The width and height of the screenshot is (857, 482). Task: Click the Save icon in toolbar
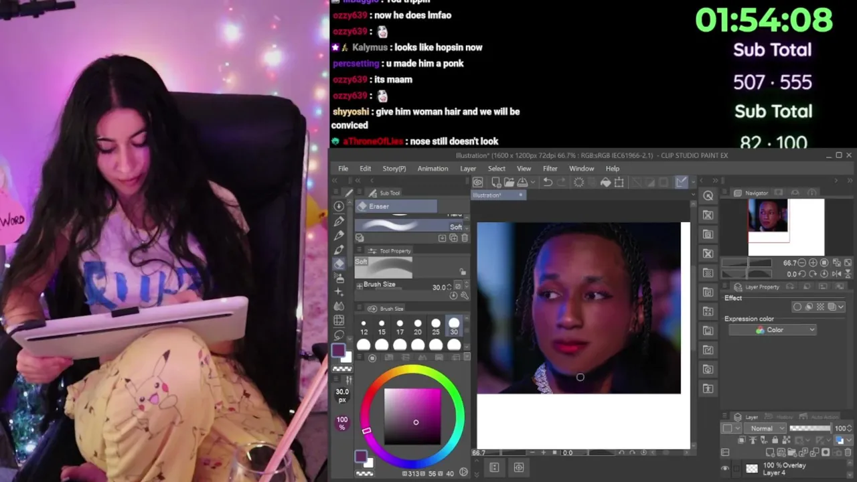(522, 182)
